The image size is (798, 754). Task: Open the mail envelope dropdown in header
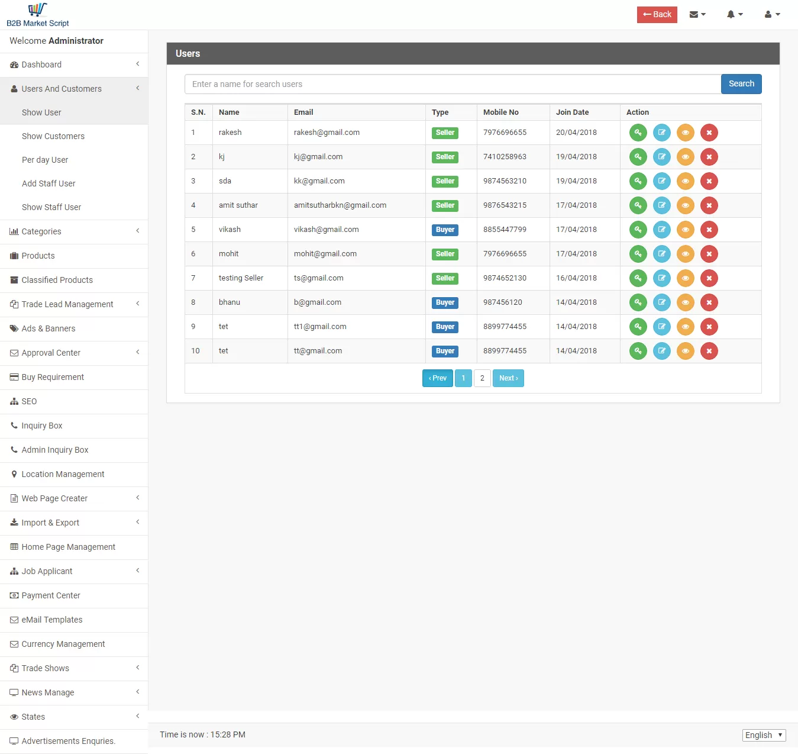(x=697, y=14)
